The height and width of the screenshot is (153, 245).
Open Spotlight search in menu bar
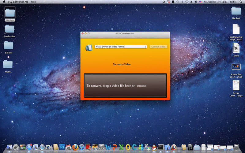tap(241, 2)
